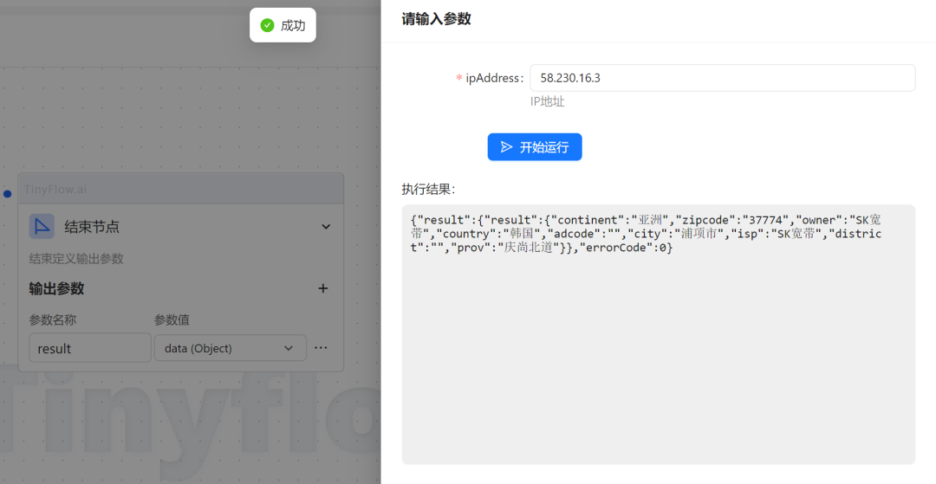Click the 成功 toast notification
This screenshot has height=484, width=936.
pyautogui.click(x=283, y=25)
